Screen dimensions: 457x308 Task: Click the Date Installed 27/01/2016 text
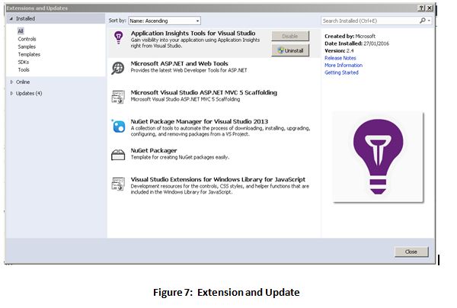click(356, 43)
